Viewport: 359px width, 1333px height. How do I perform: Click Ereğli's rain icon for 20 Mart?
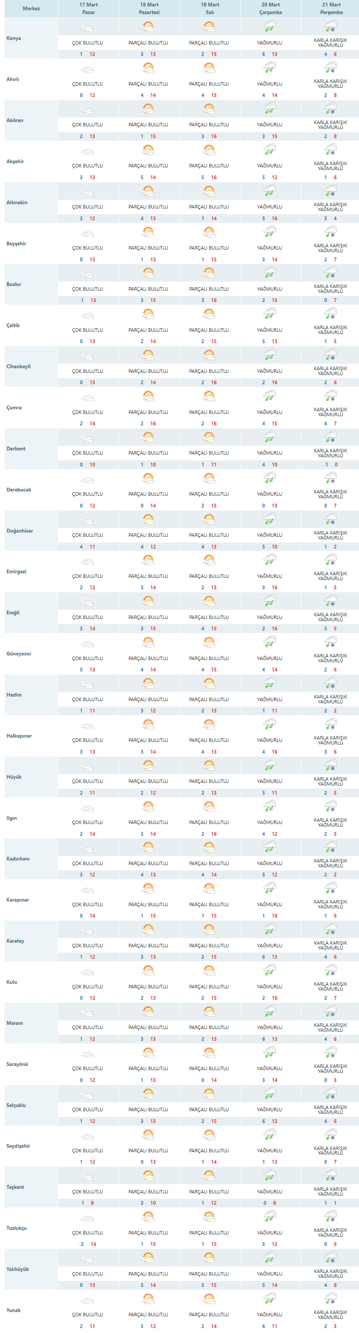click(x=270, y=601)
